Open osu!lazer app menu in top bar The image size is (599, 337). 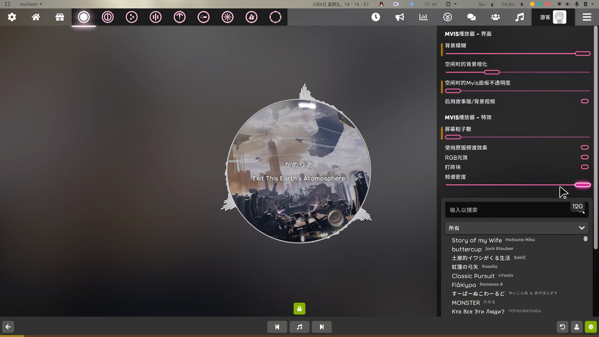coord(31,4)
